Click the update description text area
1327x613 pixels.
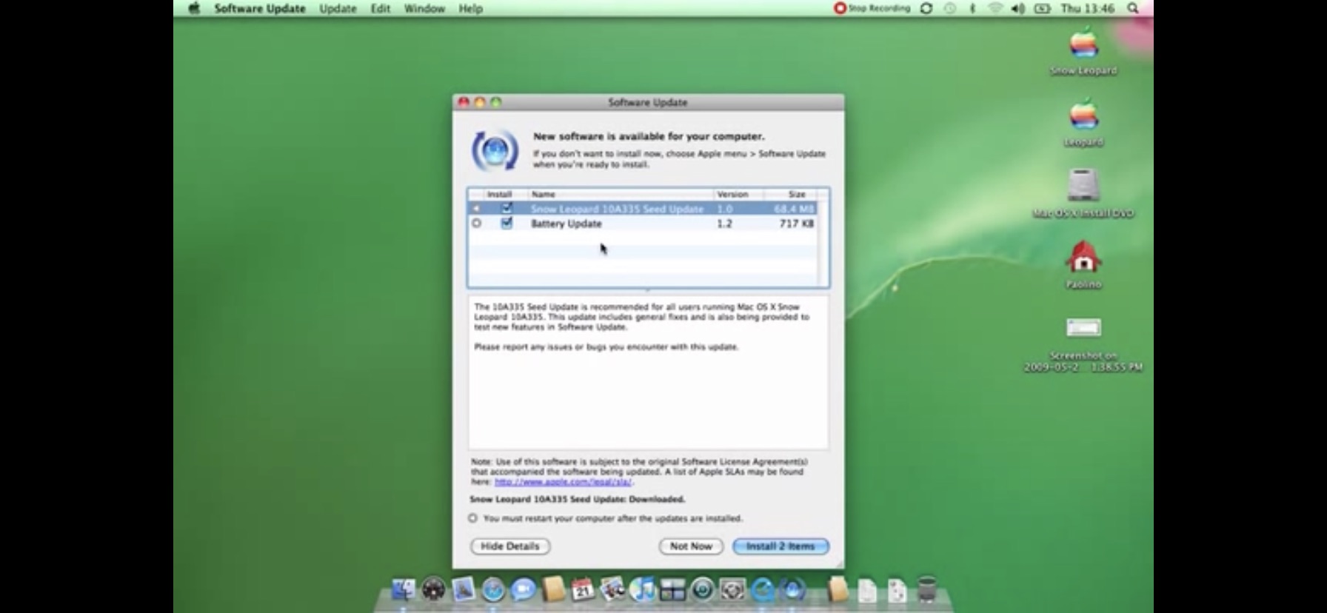pos(648,372)
